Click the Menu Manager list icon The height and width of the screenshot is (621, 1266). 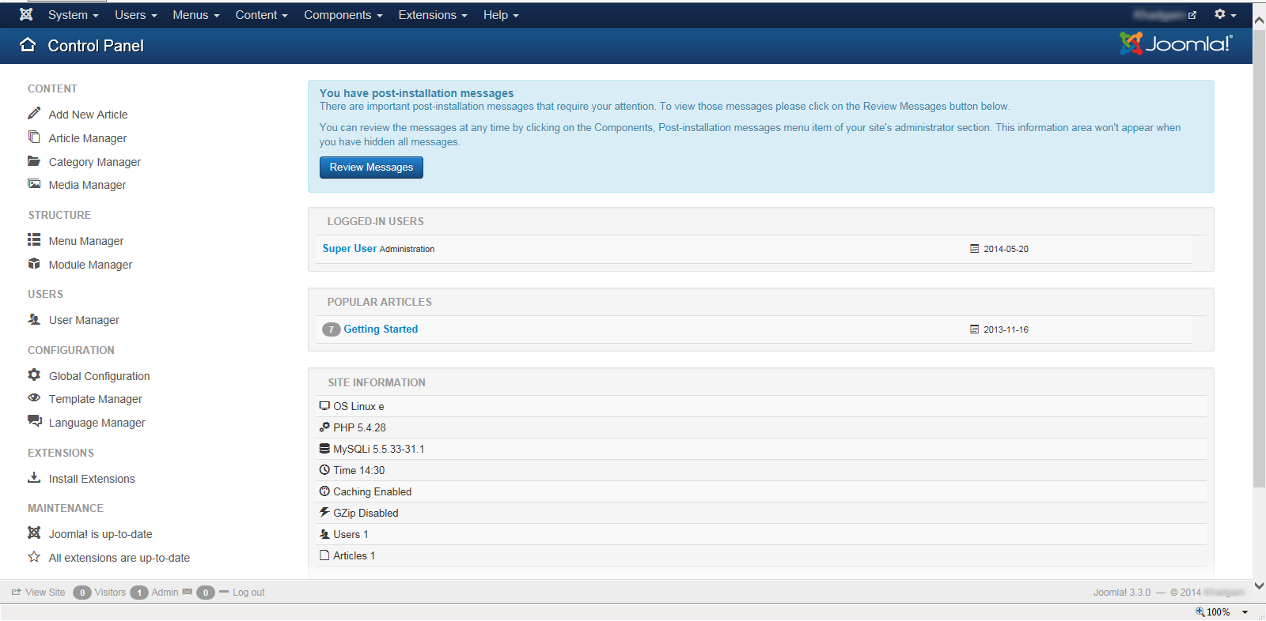34,239
